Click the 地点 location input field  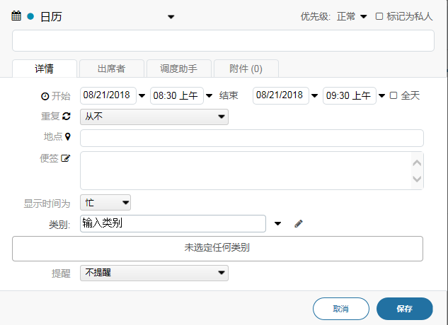(x=252, y=138)
